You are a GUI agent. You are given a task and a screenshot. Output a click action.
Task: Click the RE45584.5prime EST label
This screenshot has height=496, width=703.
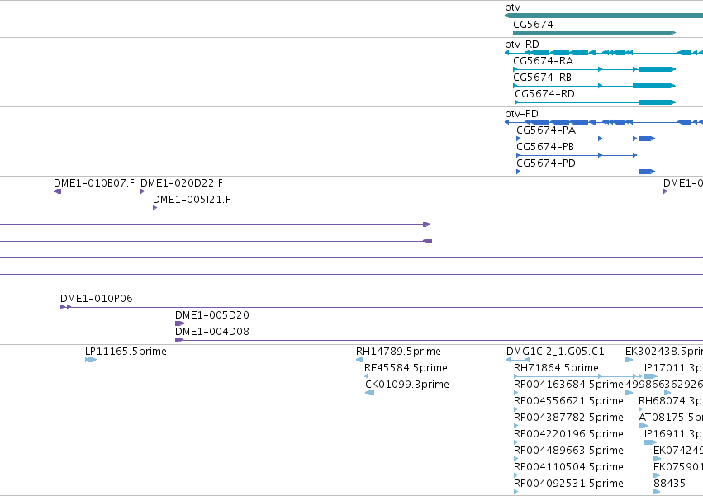(x=406, y=368)
